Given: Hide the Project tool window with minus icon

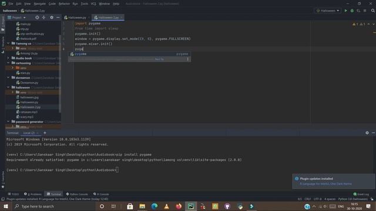Looking at the screenshot, I should (58, 18).
